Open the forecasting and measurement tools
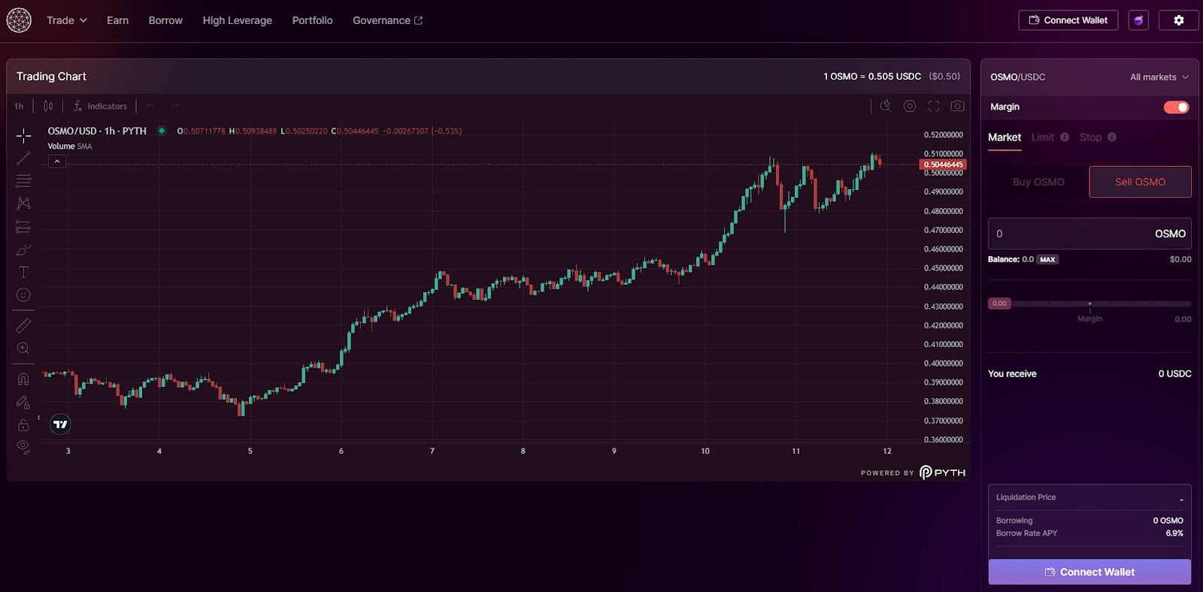Screen dimensions: 1203x592 [x=23, y=227]
